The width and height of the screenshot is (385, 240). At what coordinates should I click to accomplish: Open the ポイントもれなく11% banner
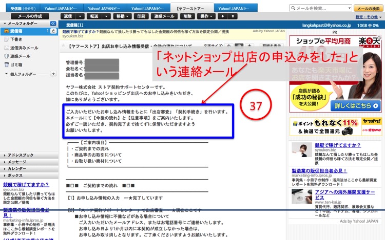pos(335,126)
